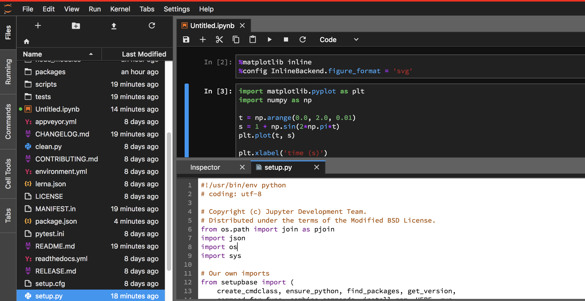Copy the selected notebook cells
This screenshot has height=301, width=585.
coord(236,39)
